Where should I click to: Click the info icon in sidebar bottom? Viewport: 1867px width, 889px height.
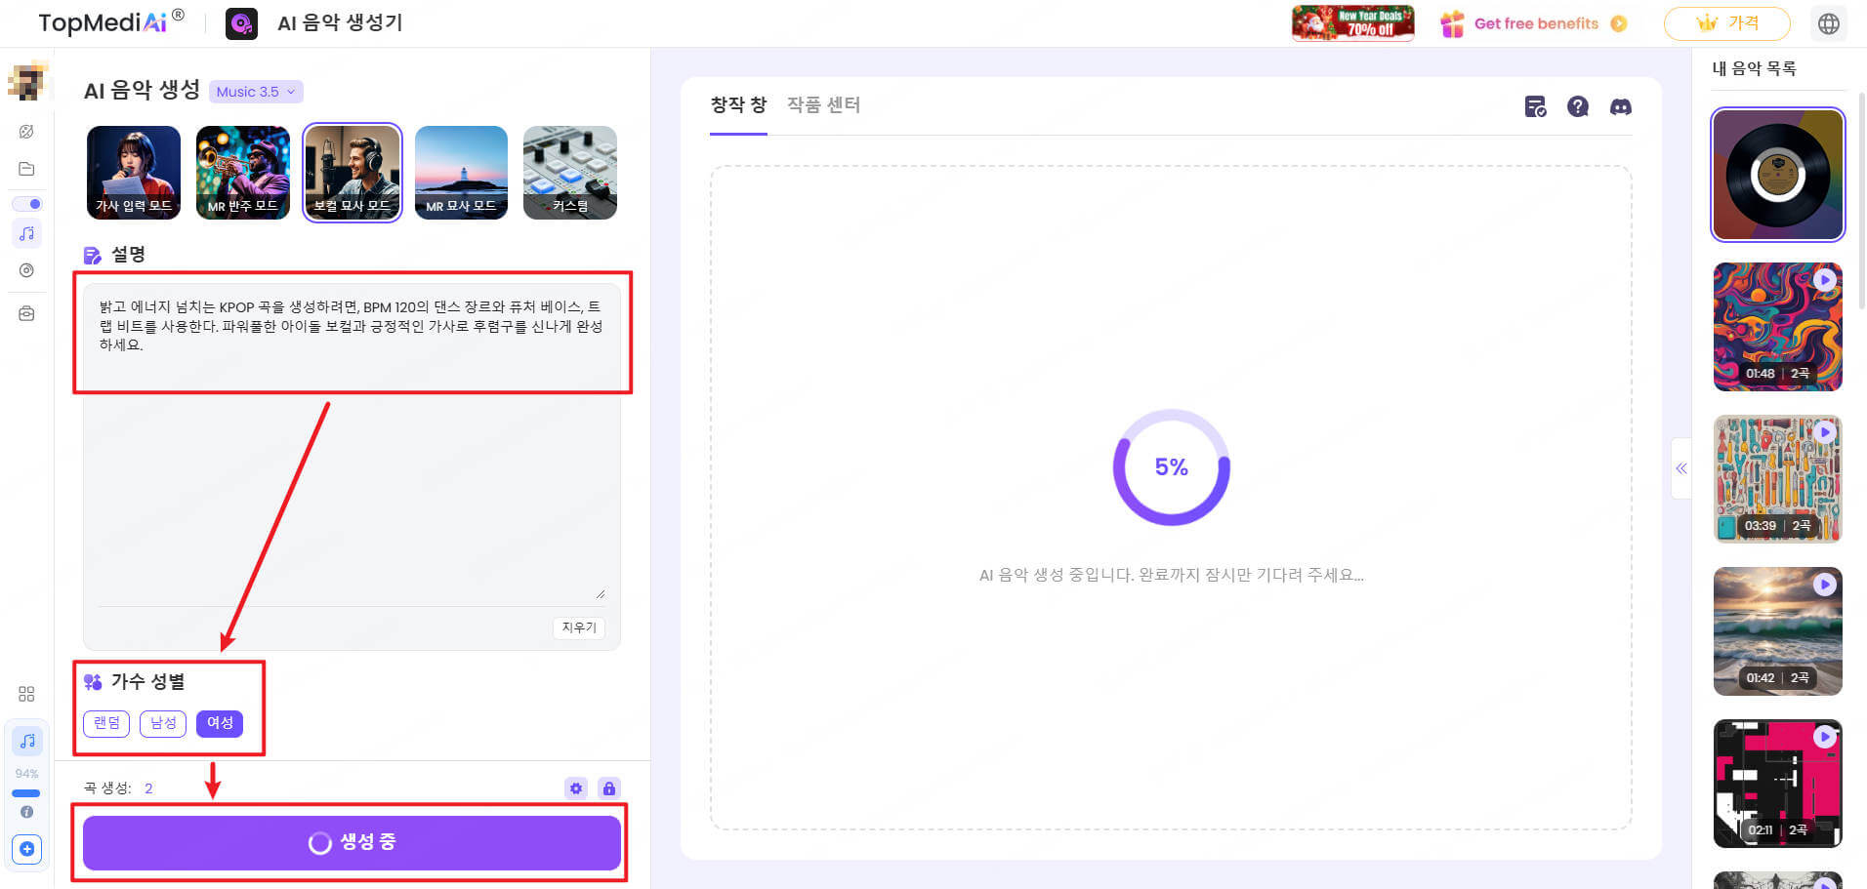click(x=26, y=811)
